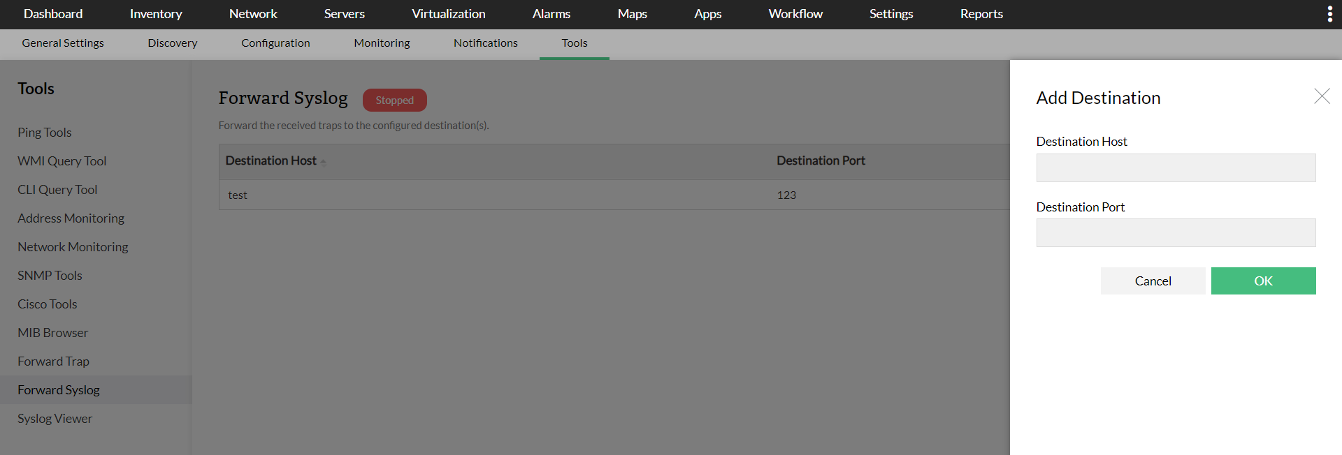Viewport: 1342px width, 455px height.
Task: Select the Monitoring tab
Action: pos(382,43)
